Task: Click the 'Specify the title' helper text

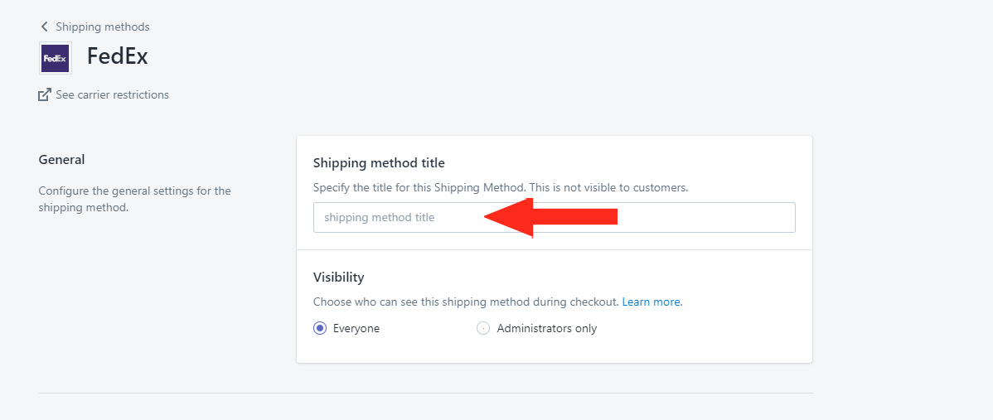Action: click(x=501, y=188)
